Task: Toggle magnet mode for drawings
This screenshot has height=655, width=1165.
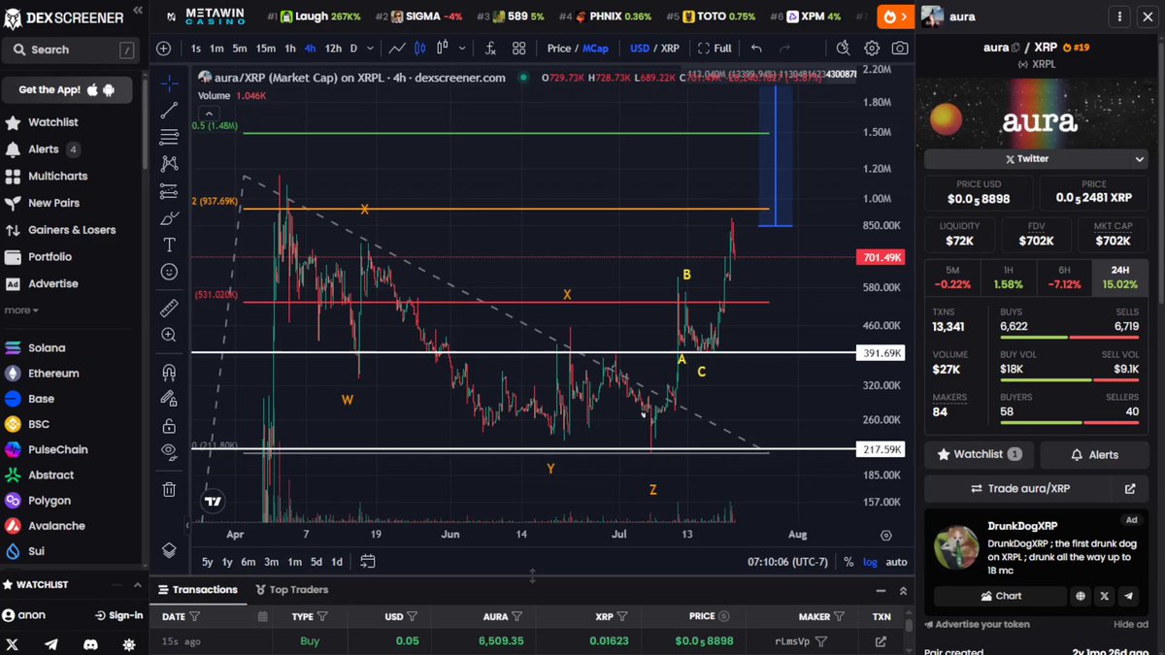Action: pos(169,372)
